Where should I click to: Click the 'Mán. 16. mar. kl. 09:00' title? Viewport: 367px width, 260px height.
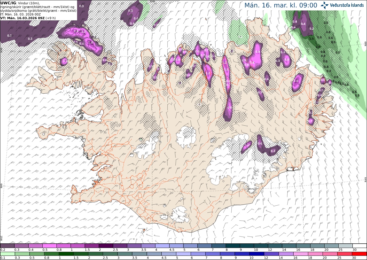281,5
